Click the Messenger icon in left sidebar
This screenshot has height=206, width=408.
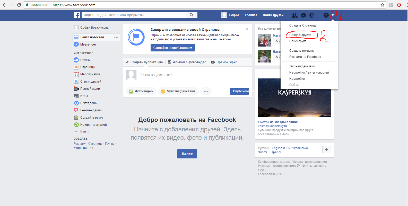[76, 44]
